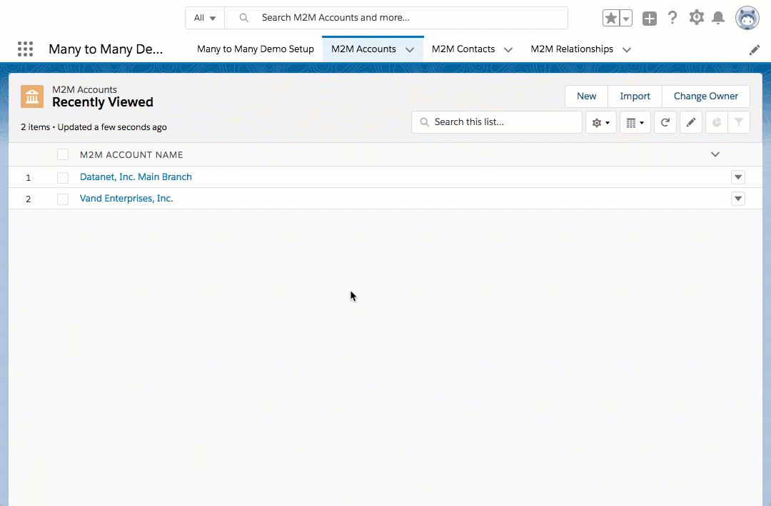The image size is (771, 506).
Task: Click the charts pie icon
Action: 717,122
